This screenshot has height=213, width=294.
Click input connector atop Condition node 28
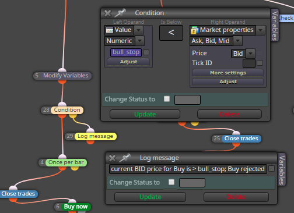coord(62,104)
